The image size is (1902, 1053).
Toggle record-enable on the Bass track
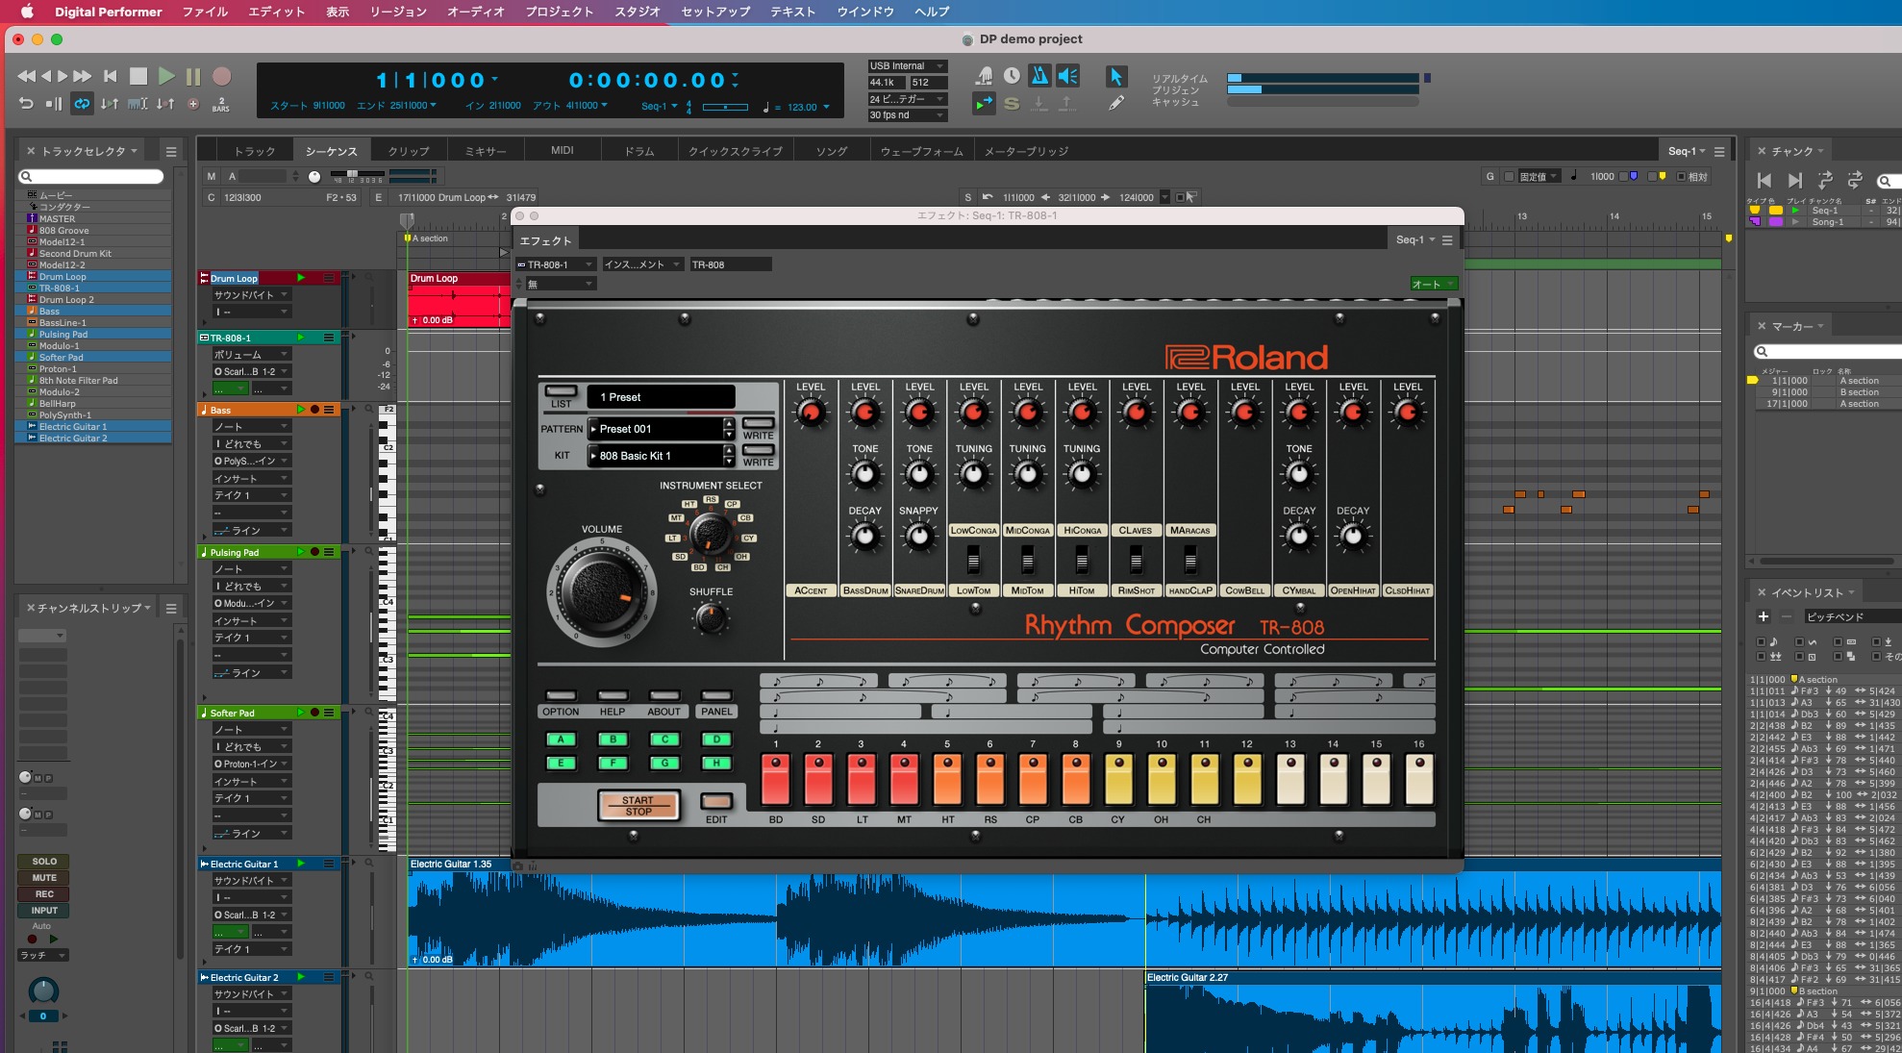click(314, 410)
